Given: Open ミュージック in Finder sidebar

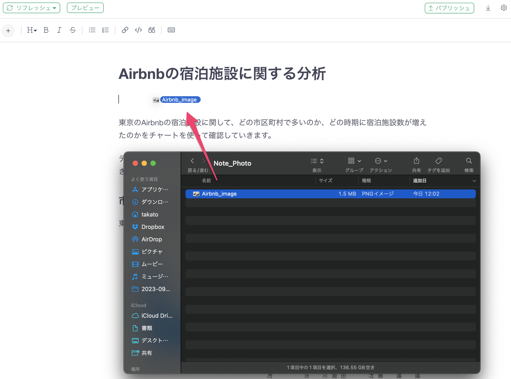Looking at the screenshot, I should (150, 276).
